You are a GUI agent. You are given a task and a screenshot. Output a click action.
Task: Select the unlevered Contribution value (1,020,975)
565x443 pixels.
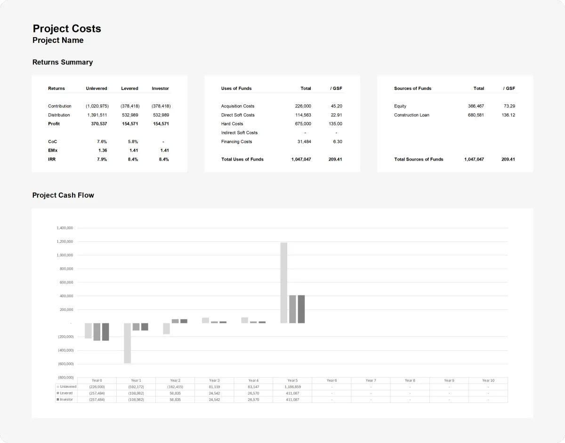97,106
